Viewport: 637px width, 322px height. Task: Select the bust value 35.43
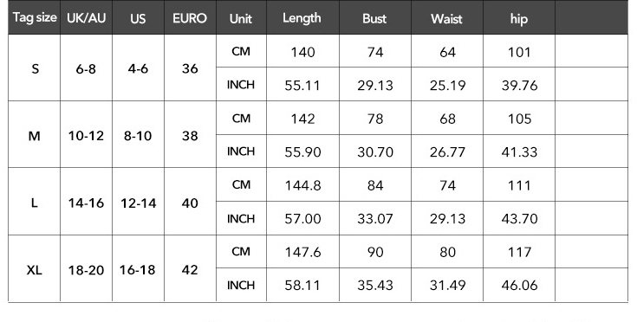point(375,285)
